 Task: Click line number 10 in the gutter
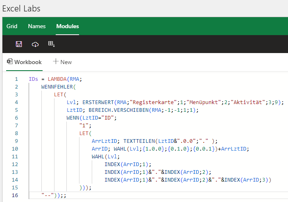(x=15, y=149)
